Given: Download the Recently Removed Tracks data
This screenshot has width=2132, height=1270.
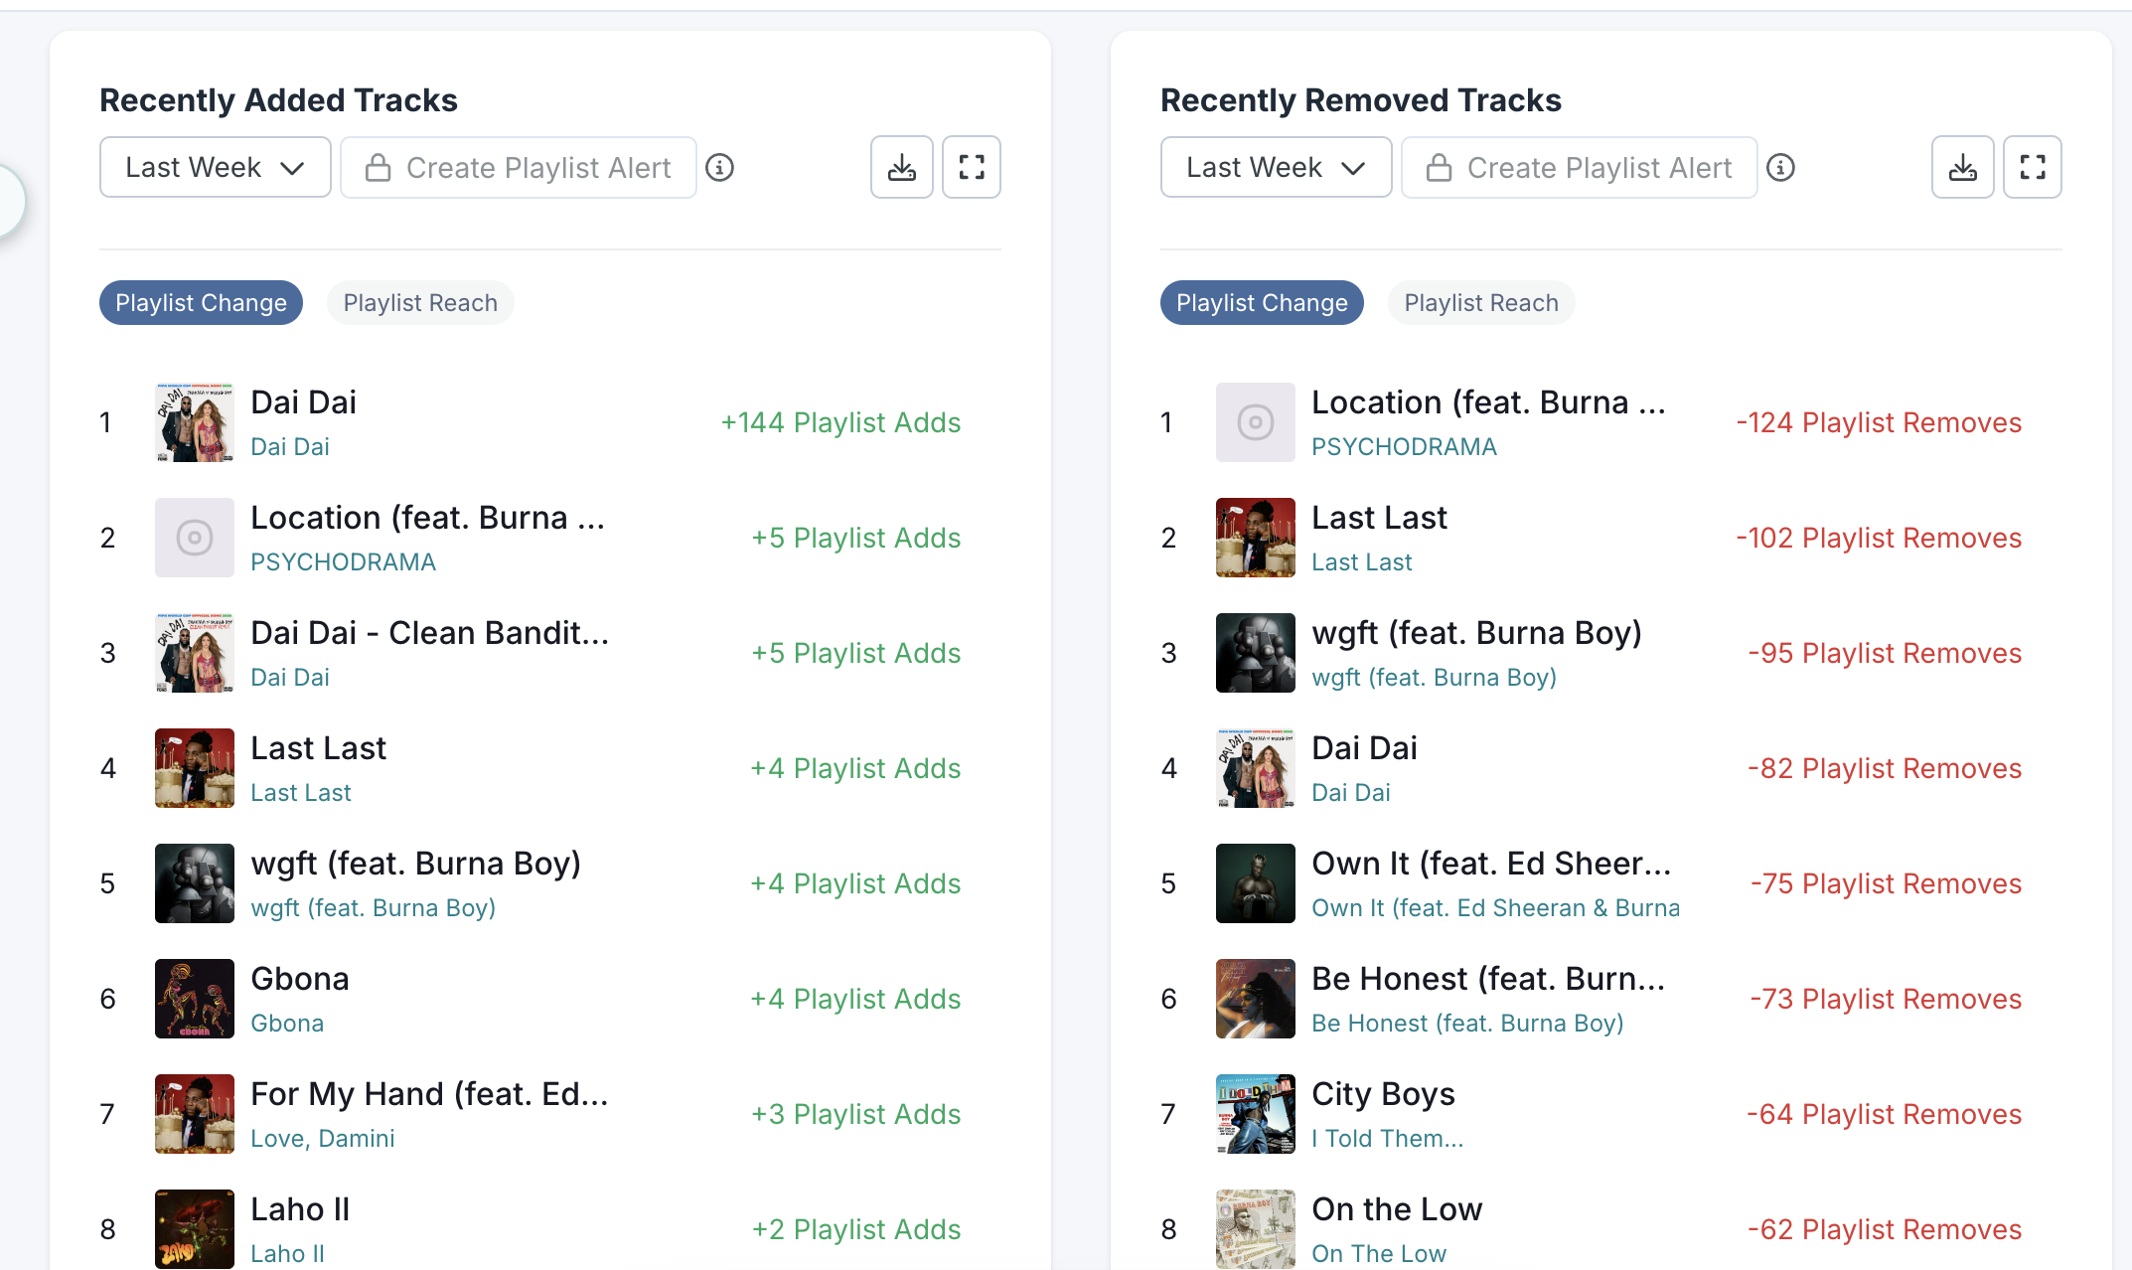Looking at the screenshot, I should pos(1962,167).
